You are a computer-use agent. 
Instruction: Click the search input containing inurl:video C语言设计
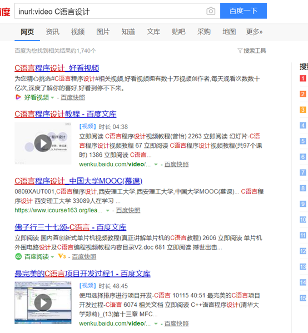click(111, 11)
